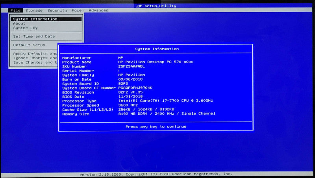This screenshot has width=315, height=178.
Task: Click the Born on Date label
Action: [x=77, y=80]
